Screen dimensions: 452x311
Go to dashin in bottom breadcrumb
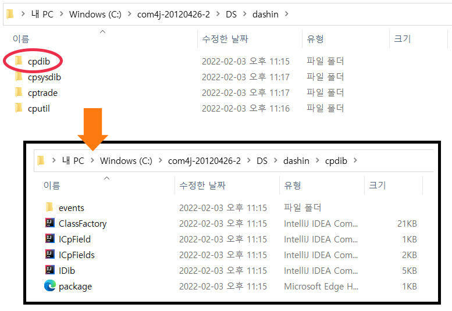[296, 160]
